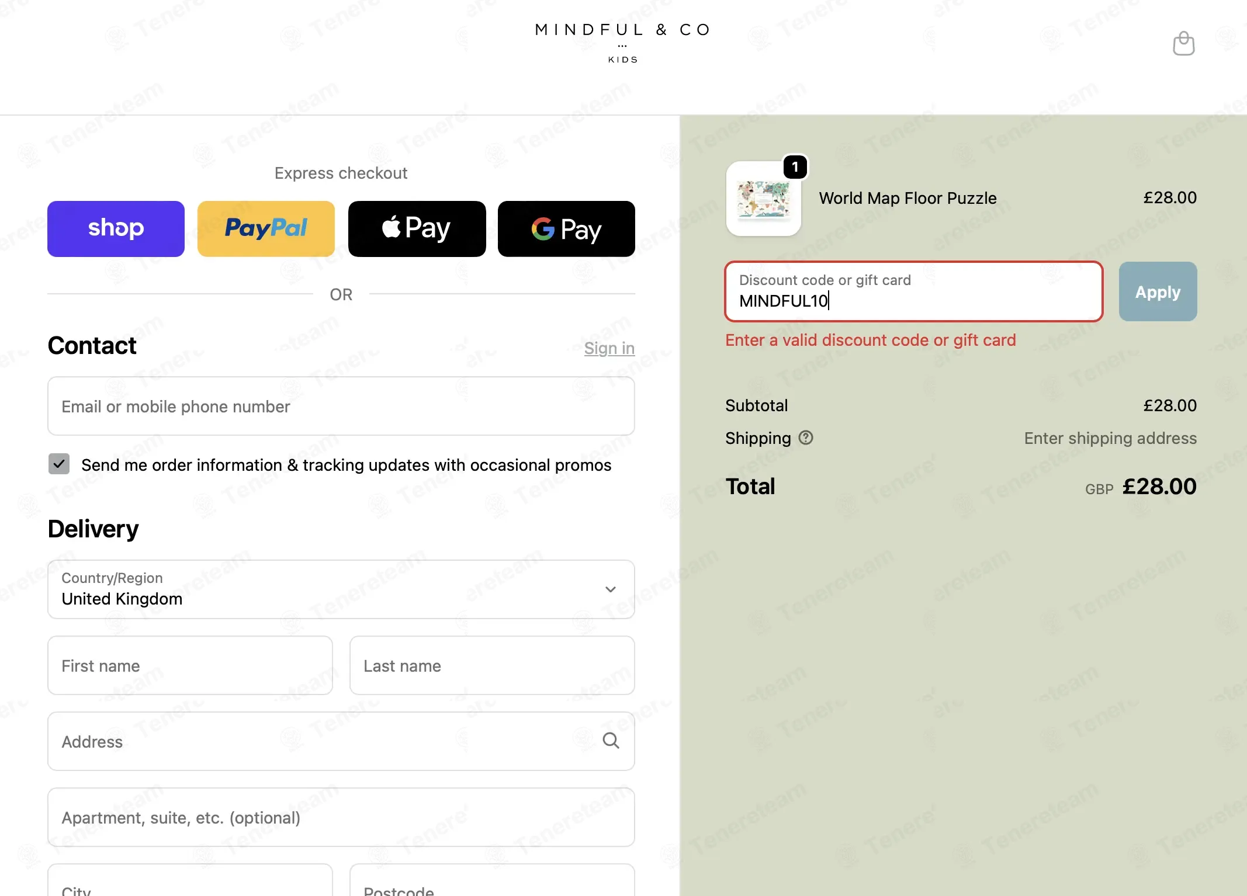Open the Country/Region dropdown
Screen dimensions: 1247x896
click(341, 589)
